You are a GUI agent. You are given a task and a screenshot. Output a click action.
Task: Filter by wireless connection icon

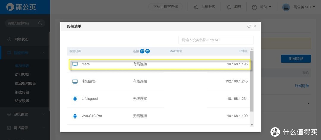[142, 51]
